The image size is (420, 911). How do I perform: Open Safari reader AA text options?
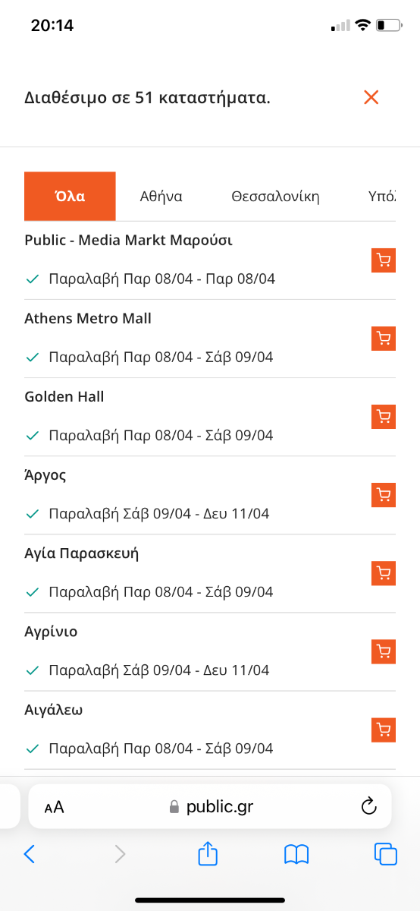point(54,807)
